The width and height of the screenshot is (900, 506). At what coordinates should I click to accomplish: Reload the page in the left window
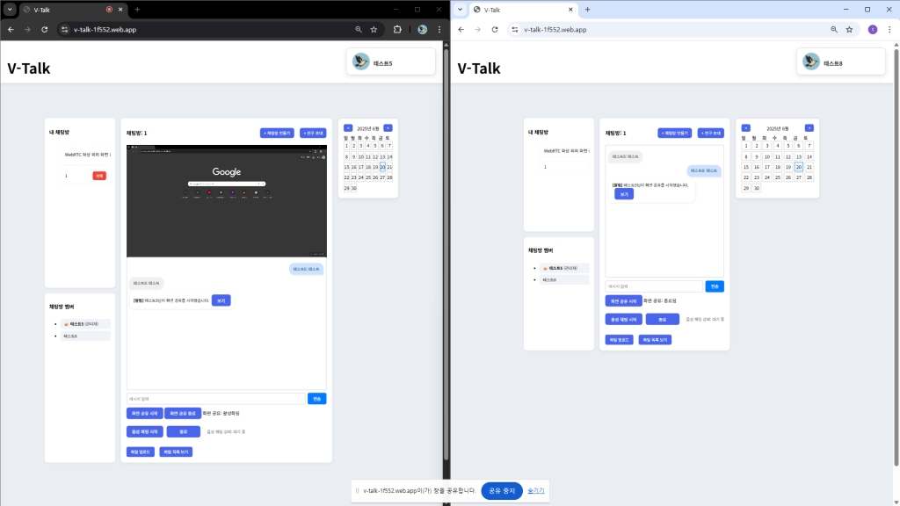tap(44, 29)
